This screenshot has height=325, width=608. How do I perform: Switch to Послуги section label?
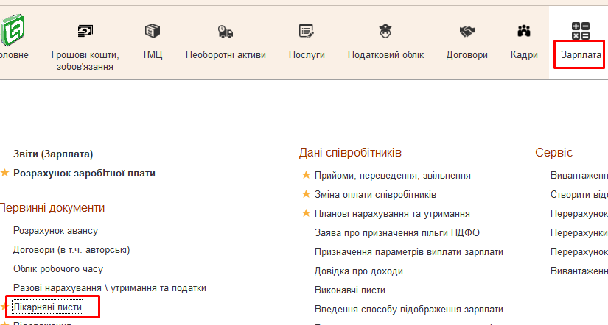coord(307,55)
